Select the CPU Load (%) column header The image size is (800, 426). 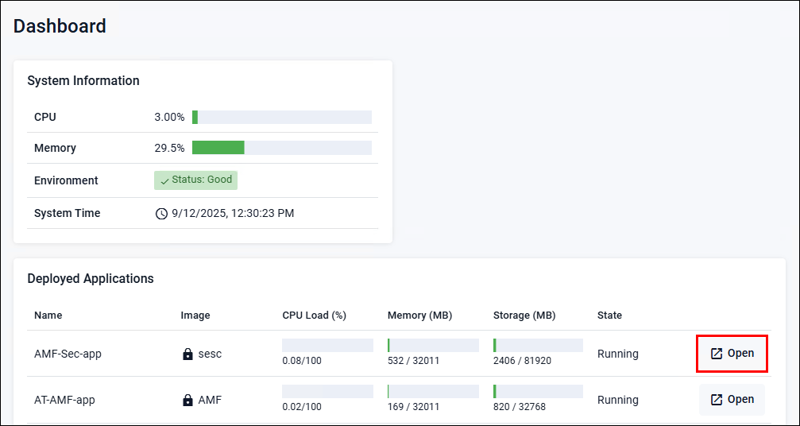point(314,316)
